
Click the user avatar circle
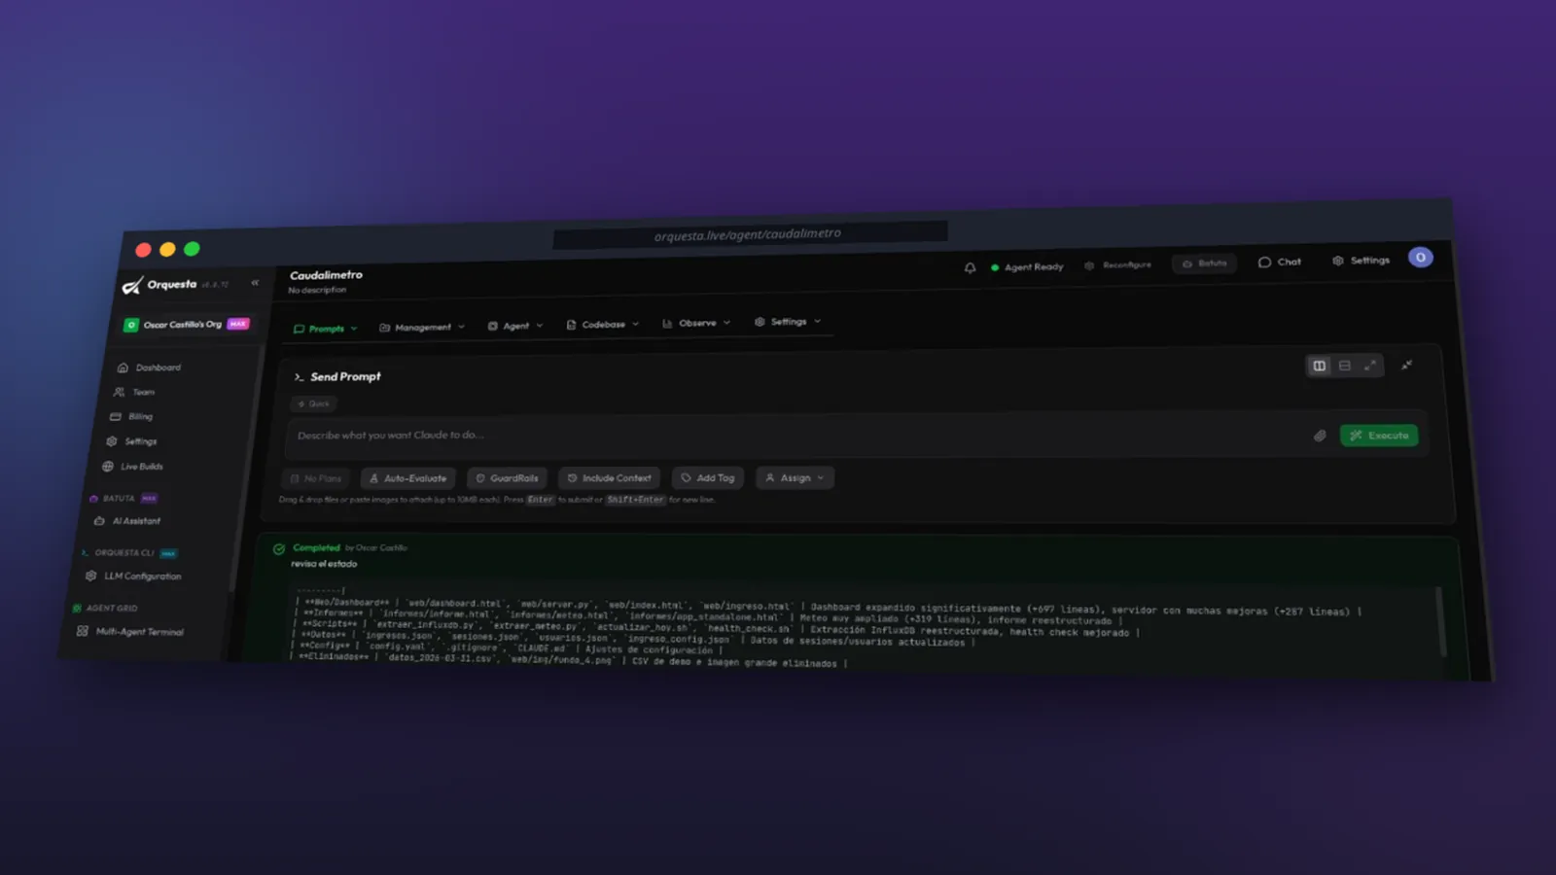coord(1421,258)
